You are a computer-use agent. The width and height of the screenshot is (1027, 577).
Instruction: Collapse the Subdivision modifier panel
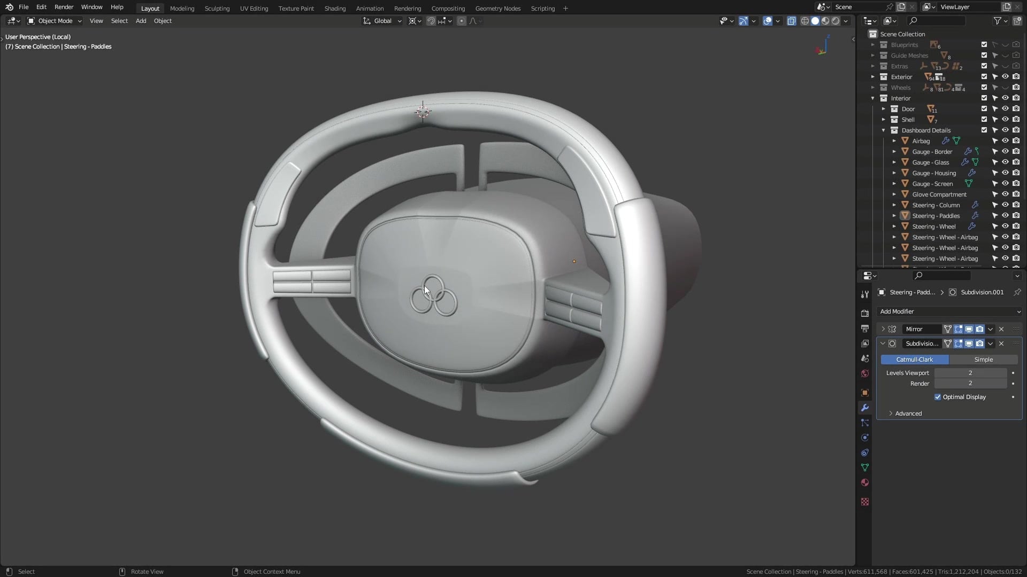tap(883, 344)
